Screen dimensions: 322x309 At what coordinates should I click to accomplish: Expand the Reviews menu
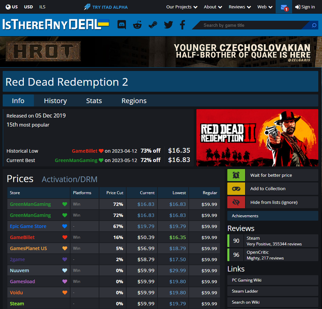(239, 7)
